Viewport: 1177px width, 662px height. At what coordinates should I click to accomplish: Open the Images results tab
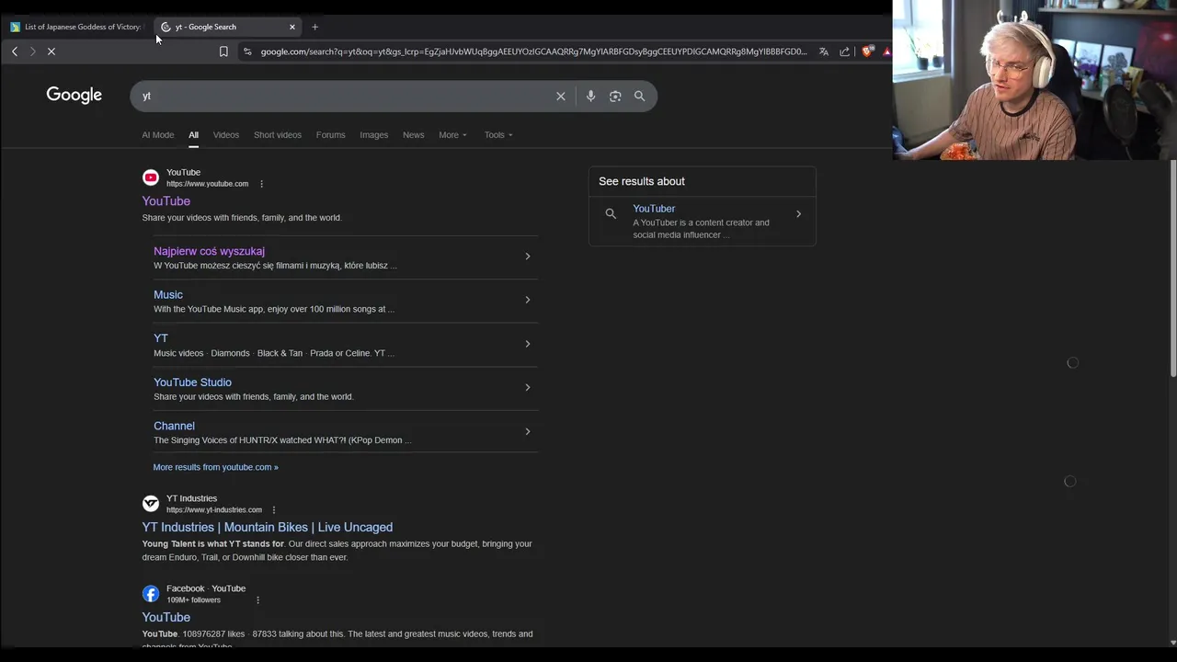click(x=374, y=135)
